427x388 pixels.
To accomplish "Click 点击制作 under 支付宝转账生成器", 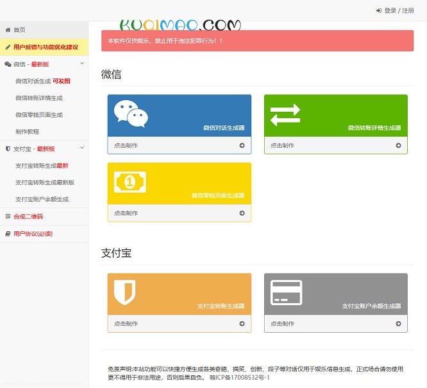I will click(126, 324).
